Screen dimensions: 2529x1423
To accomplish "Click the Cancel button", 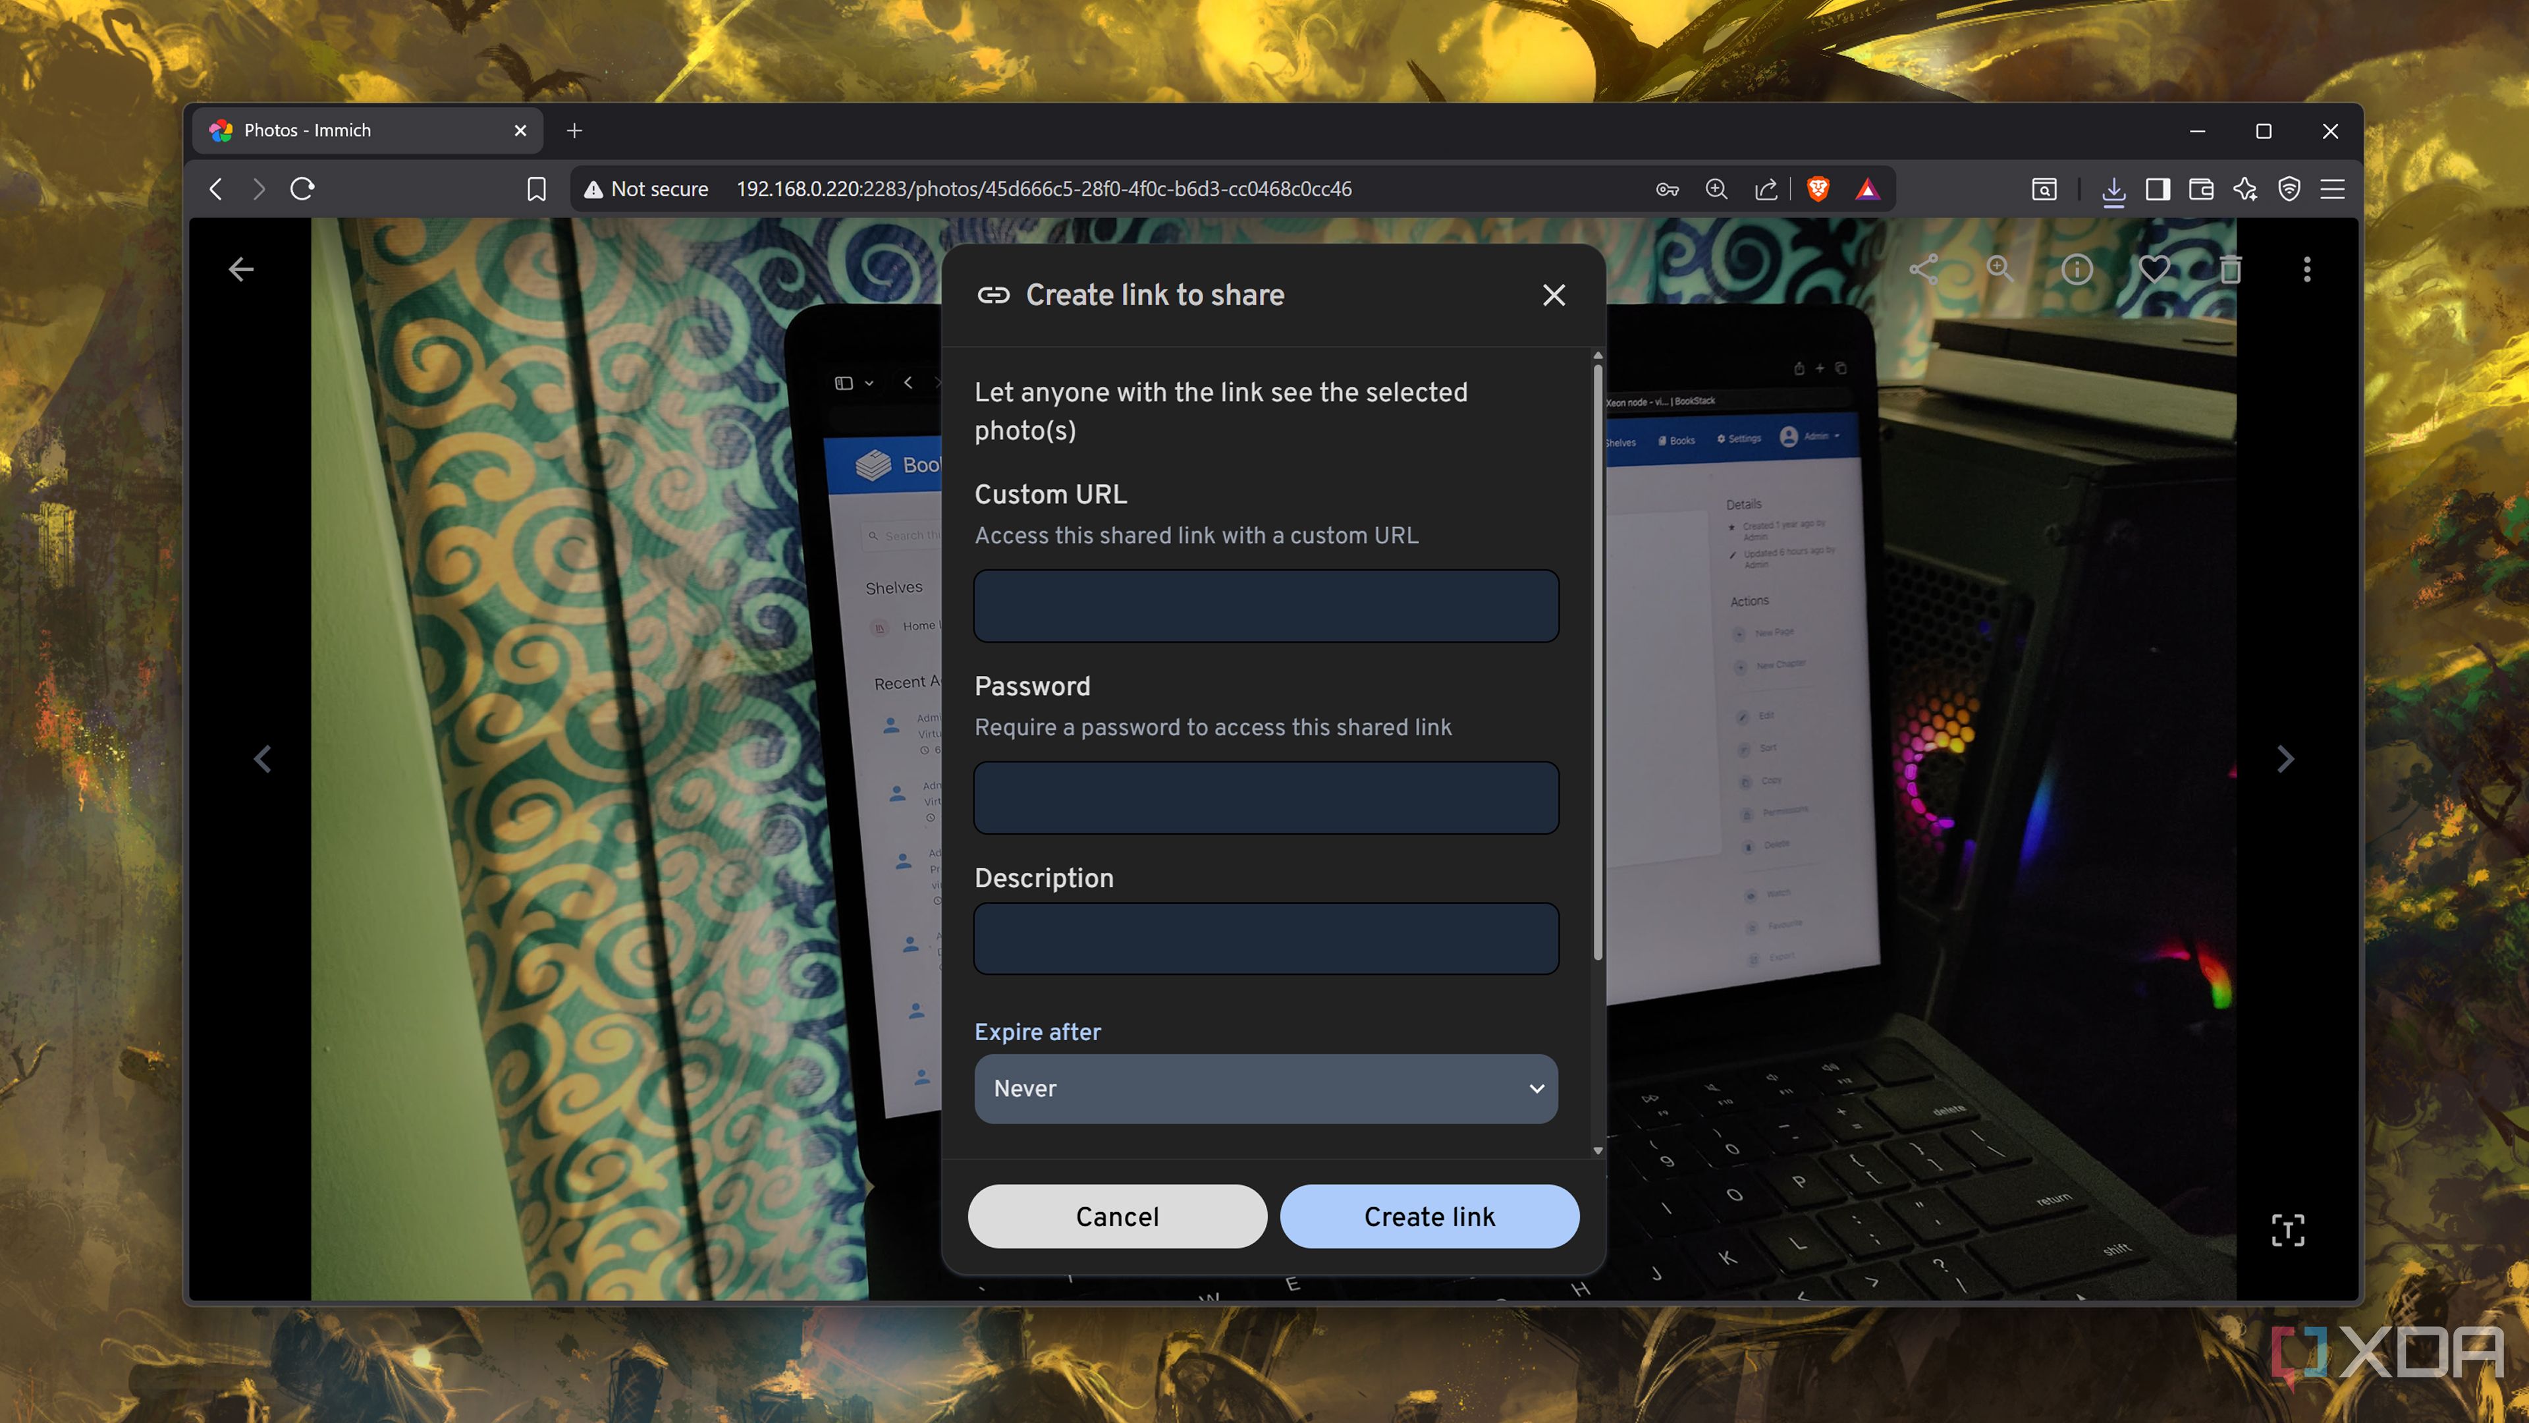I will click(1117, 1215).
